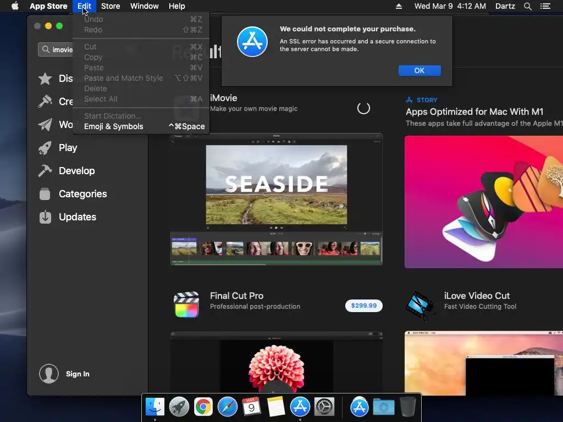Open the M1 apps story artwork
Screen dimensions: 563x422
pos(484,202)
